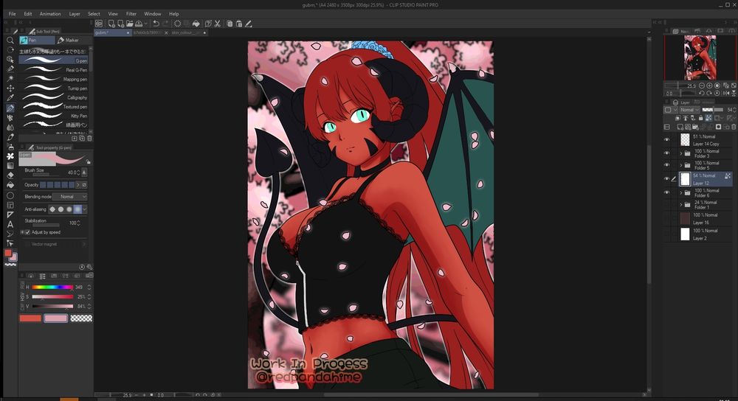Open the tool Blending mode dropdown
The image size is (738, 401).
click(x=69, y=197)
